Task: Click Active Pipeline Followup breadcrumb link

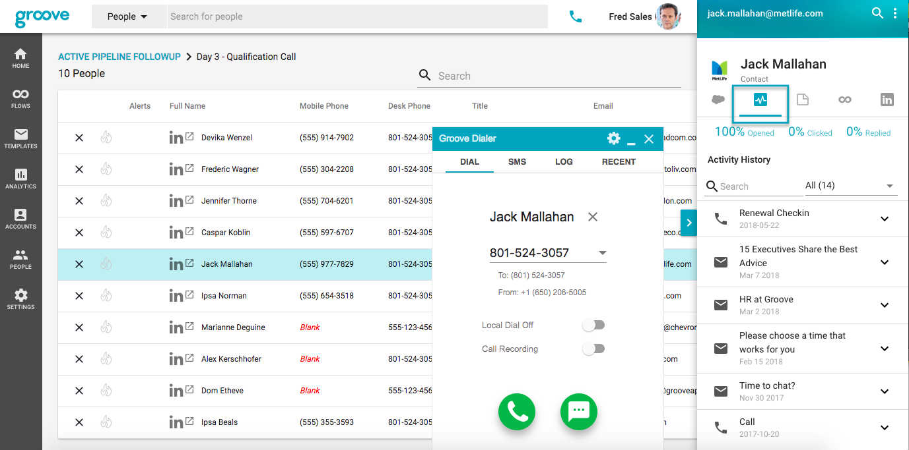Action: 119,57
